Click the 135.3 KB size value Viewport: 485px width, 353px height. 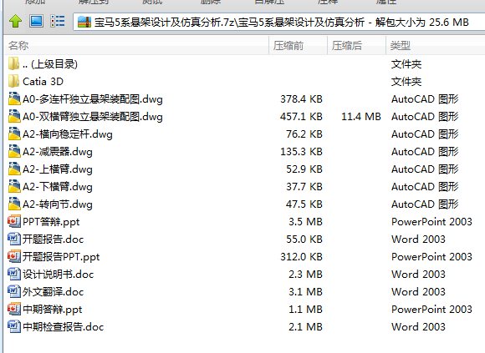click(x=301, y=152)
